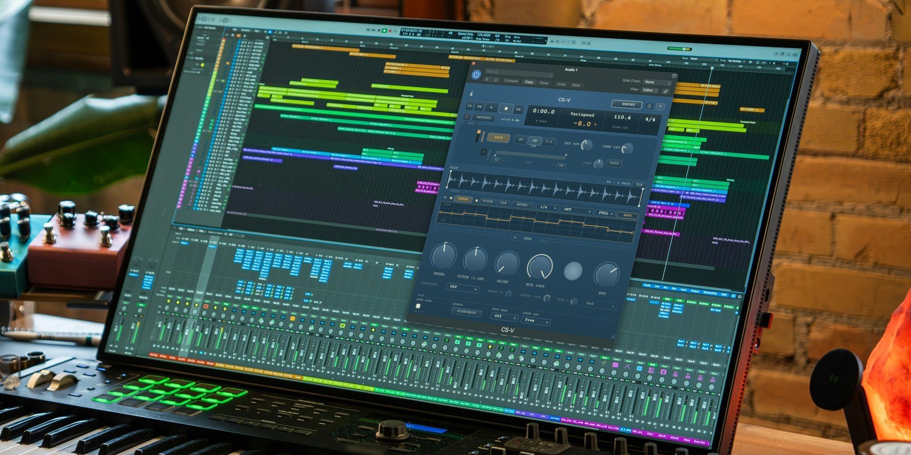Go to next preset in plugin header

pyautogui.click(x=495, y=81)
